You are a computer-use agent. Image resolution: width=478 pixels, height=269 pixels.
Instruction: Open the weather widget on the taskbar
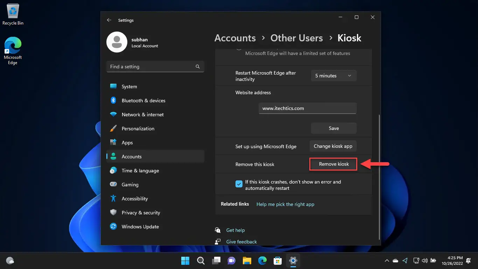click(10, 261)
